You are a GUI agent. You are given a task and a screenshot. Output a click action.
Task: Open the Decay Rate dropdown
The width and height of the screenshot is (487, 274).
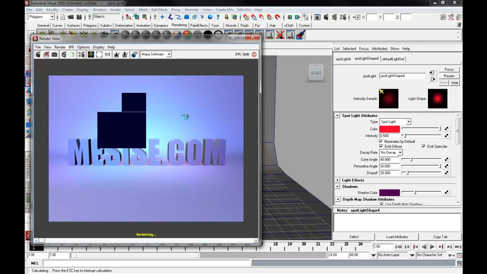391,153
